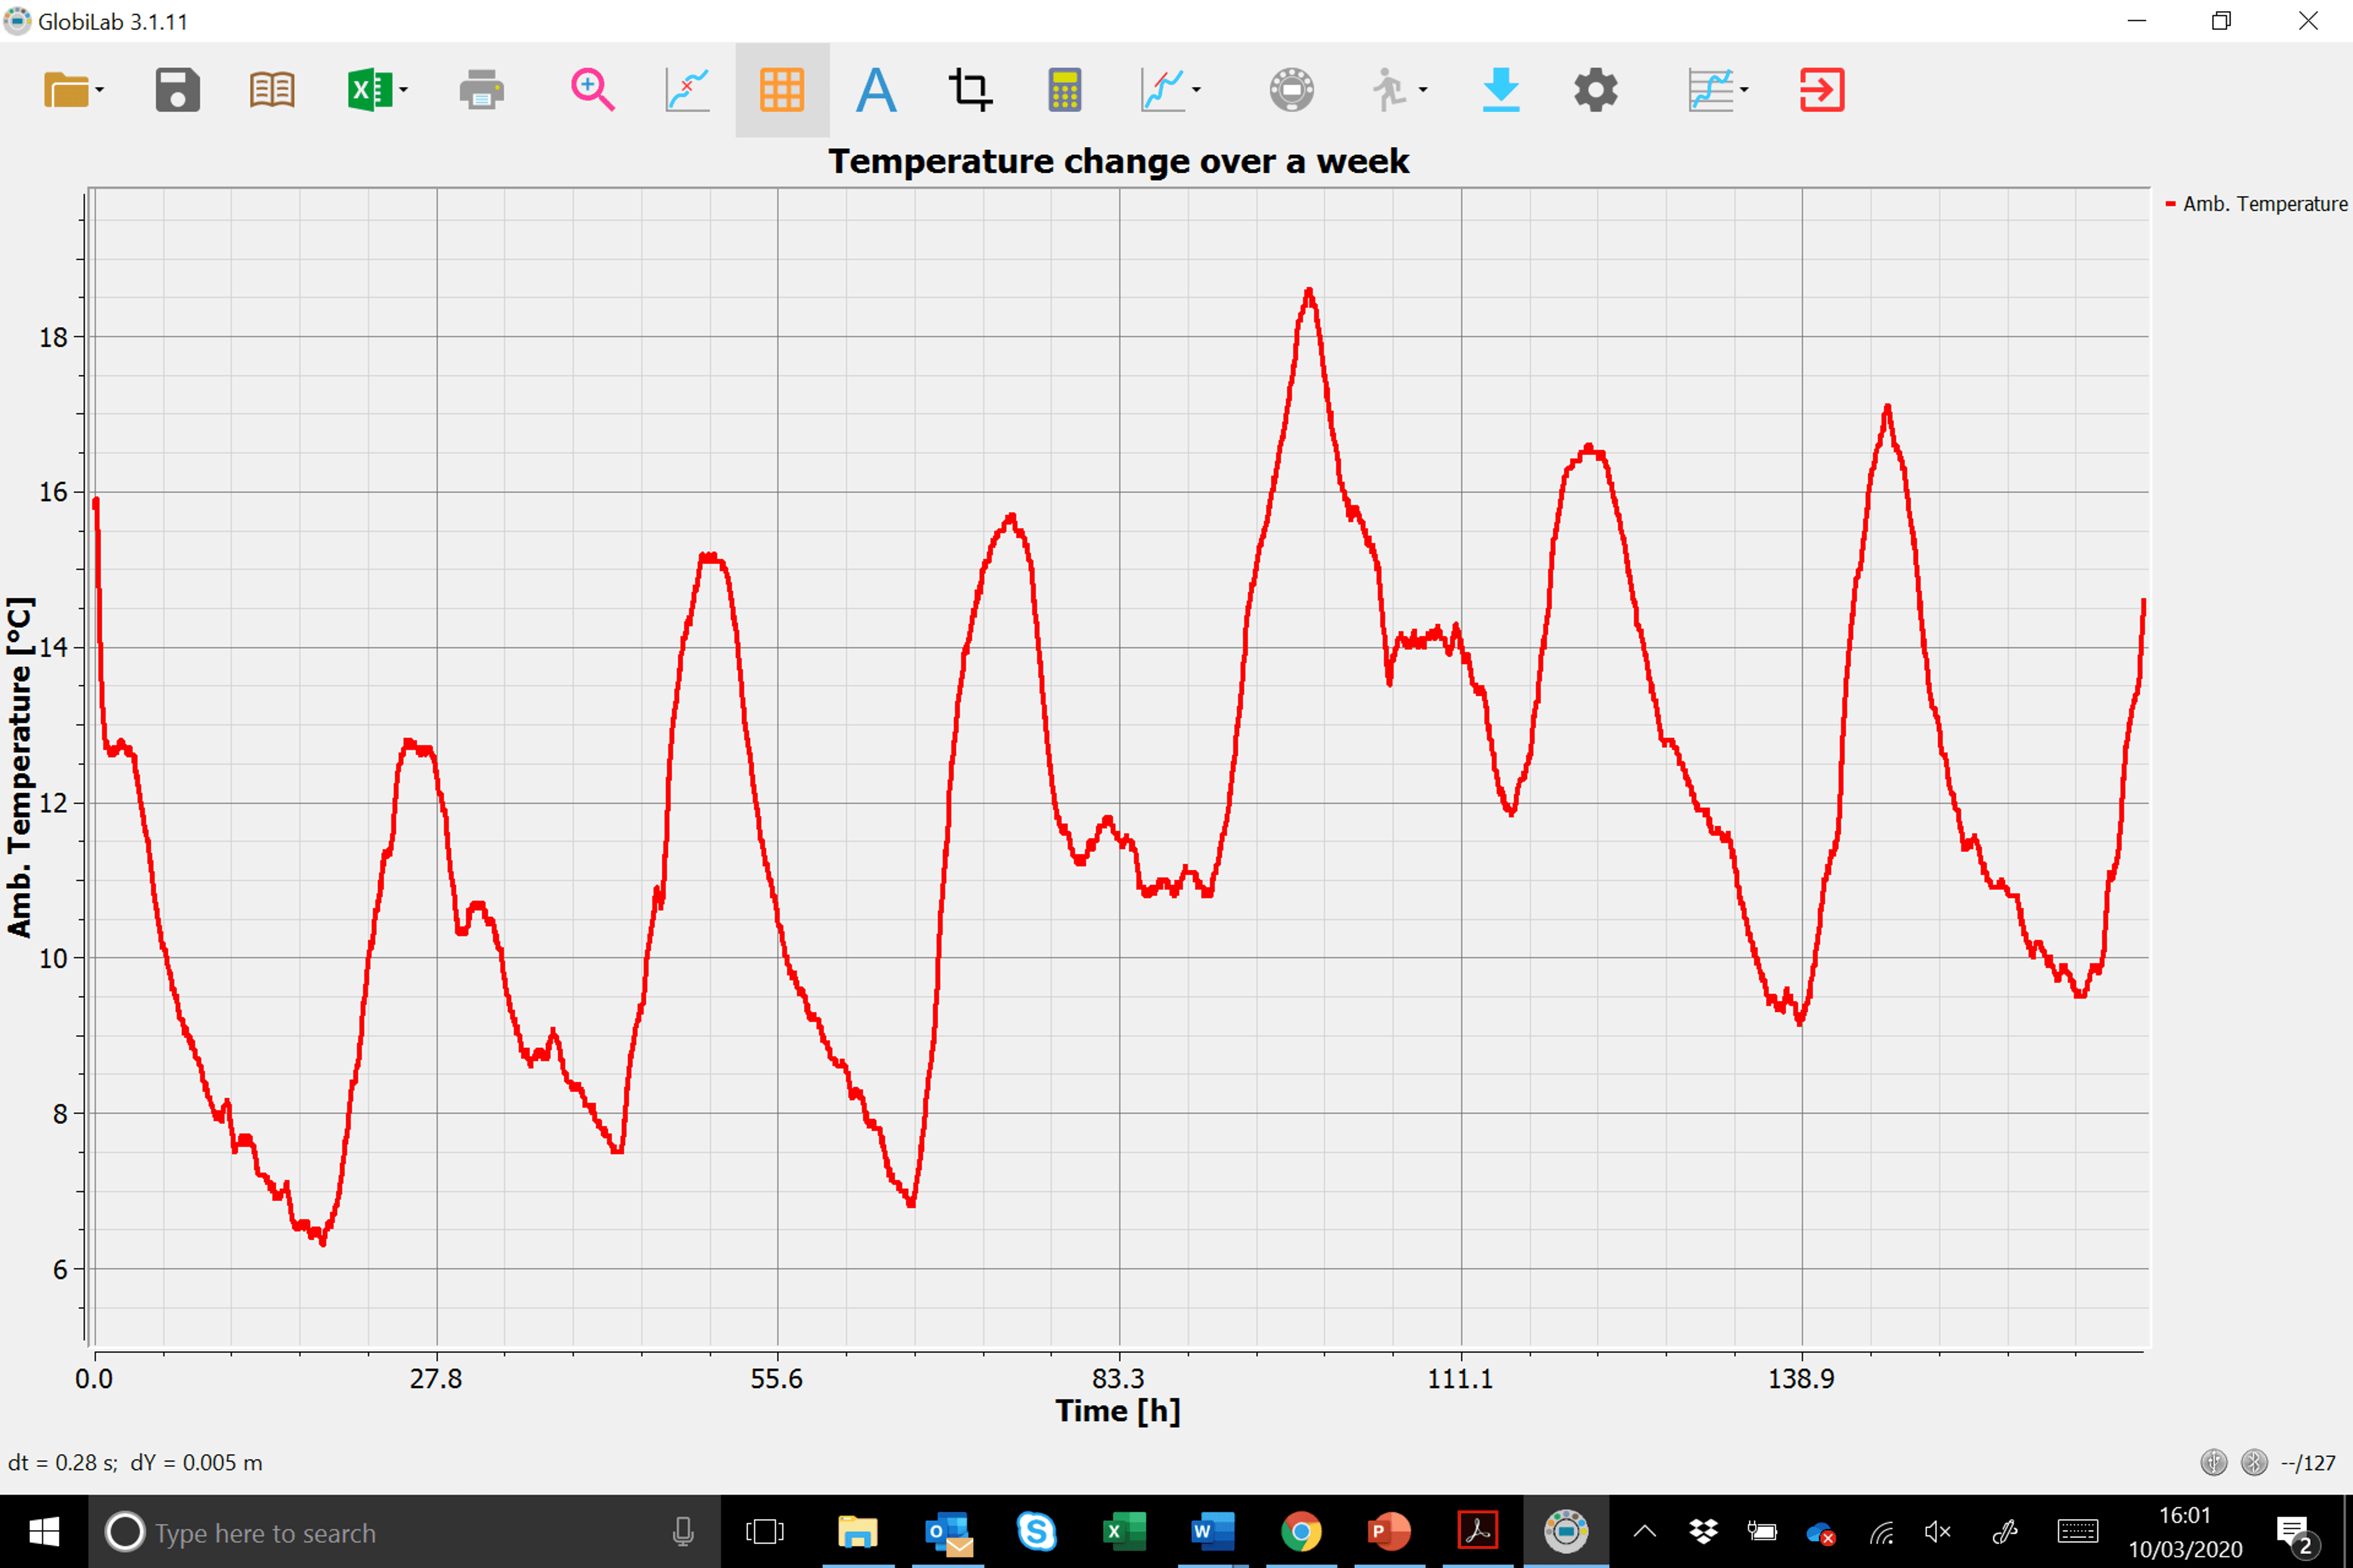Exit the program using red exit icon
Viewport: 2353px width, 1568px height.
(x=1822, y=90)
